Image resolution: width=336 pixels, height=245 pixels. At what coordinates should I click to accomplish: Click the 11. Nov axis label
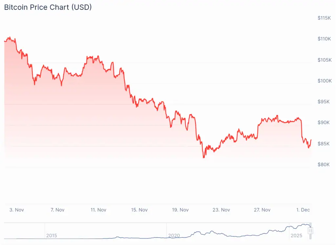point(98,210)
